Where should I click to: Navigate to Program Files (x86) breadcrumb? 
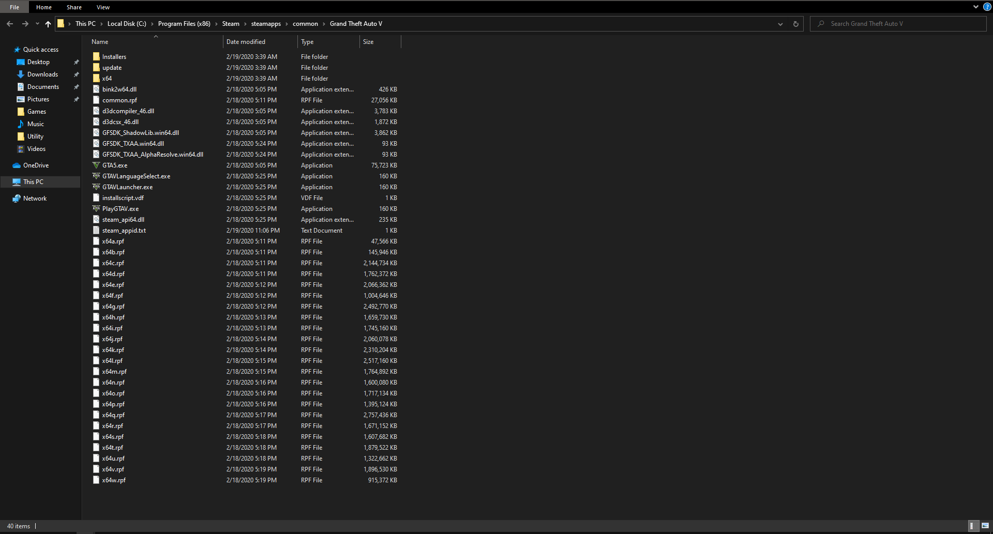[184, 24]
